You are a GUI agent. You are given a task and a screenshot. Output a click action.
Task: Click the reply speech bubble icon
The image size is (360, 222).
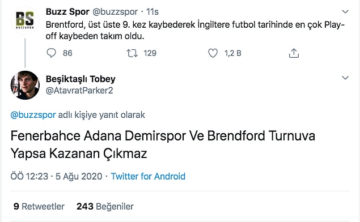click(x=51, y=53)
